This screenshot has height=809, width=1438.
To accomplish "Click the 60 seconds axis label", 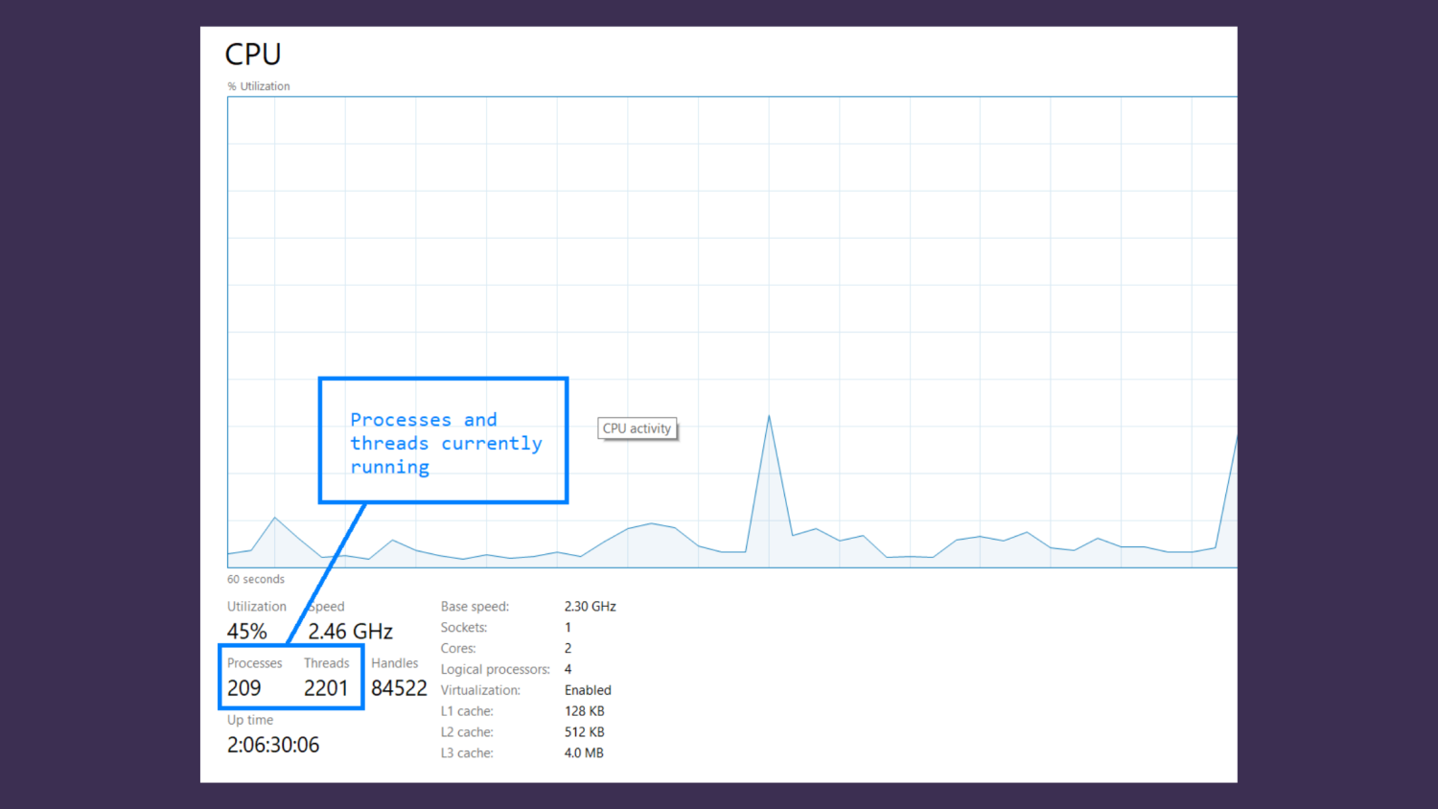I will 255,579.
